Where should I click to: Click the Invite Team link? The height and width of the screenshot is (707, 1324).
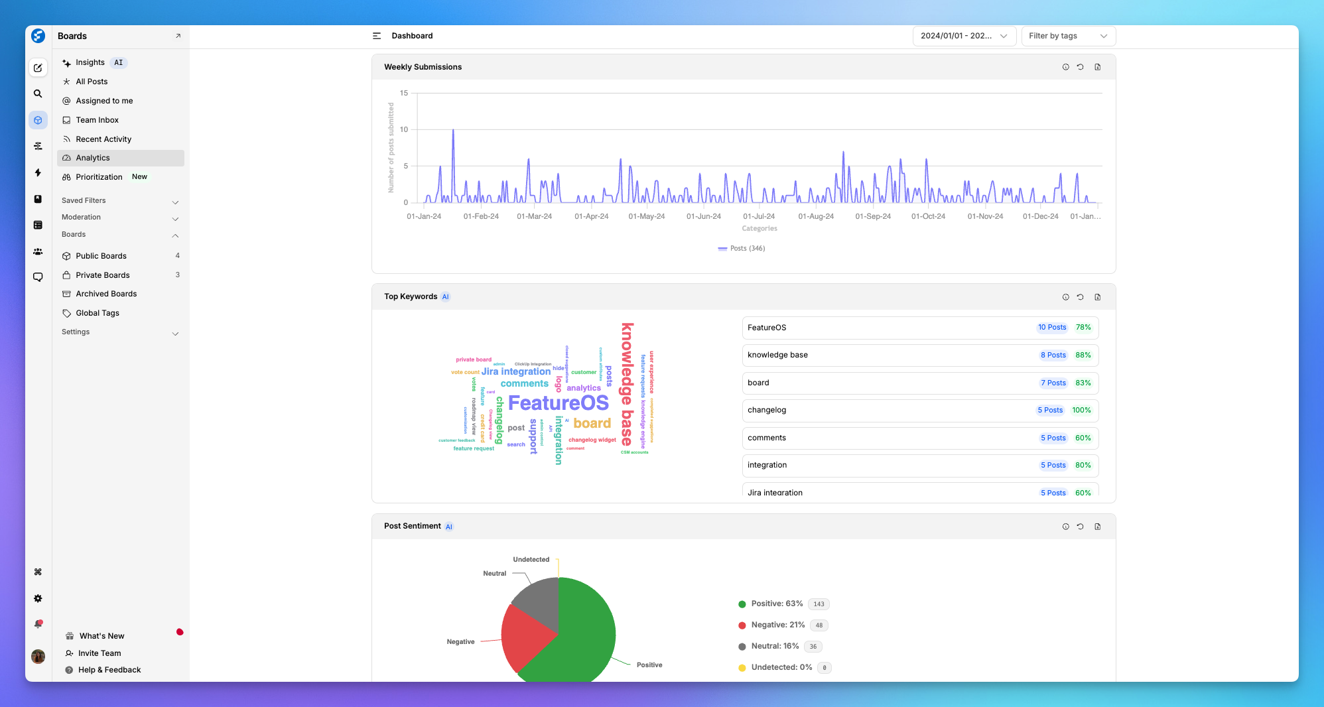point(99,653)
